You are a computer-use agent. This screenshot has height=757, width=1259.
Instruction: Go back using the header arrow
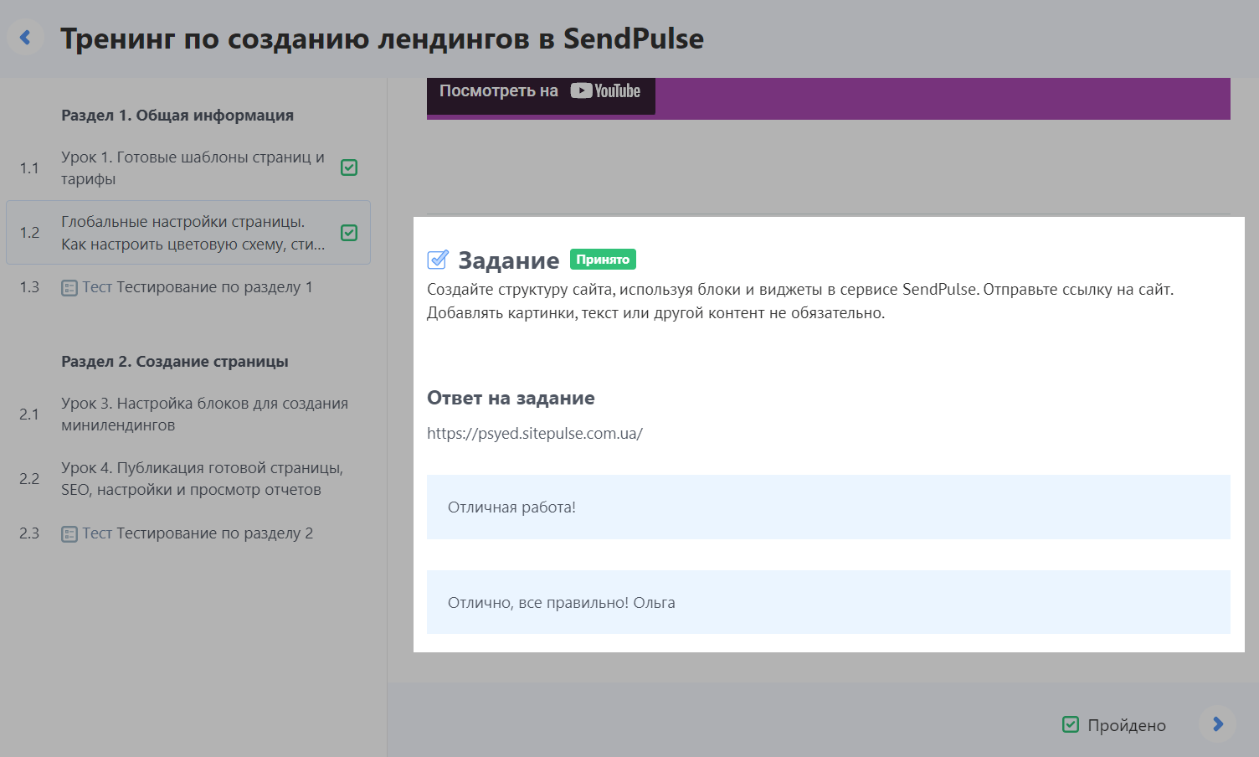click(x=25, y=38)
